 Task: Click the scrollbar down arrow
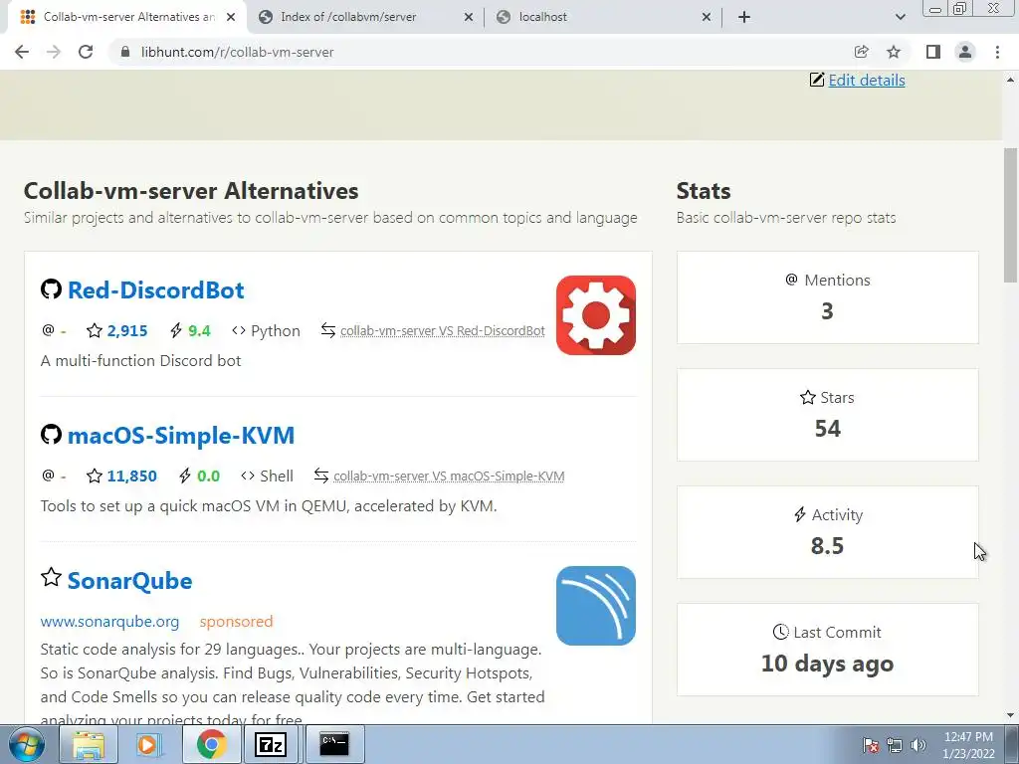pos(1010,716)
